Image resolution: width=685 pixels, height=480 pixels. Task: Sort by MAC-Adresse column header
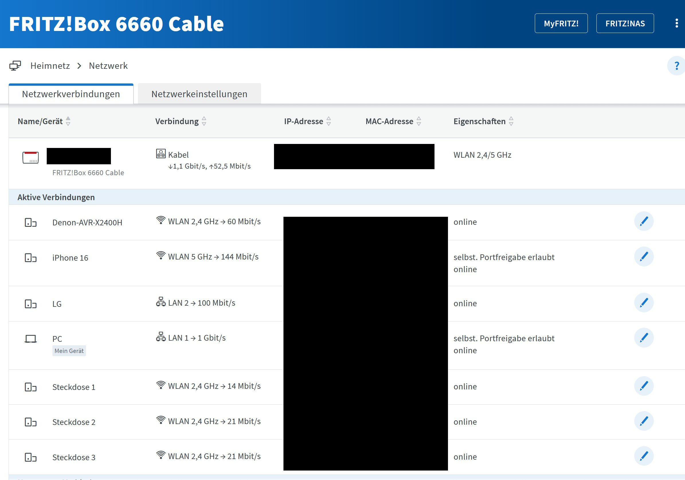(x=393, y=121)
